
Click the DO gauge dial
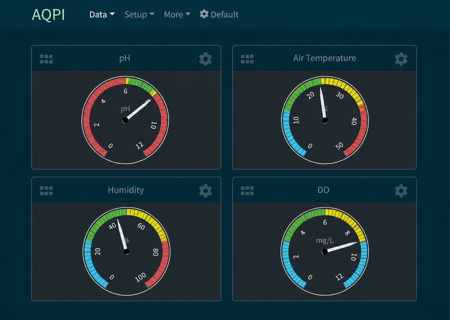pyautogui.click(x=325, y=251)
